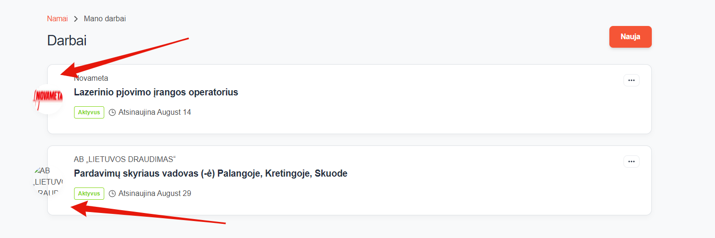Click the AB „LIETUVOS DRAUDIMAS“ company name

(125, 159)
